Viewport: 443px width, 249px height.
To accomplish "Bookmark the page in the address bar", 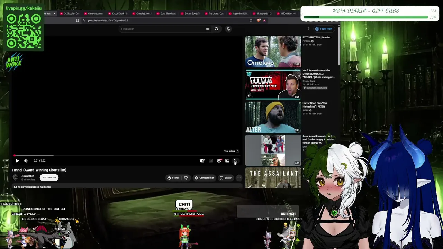I will click(78, 20).
